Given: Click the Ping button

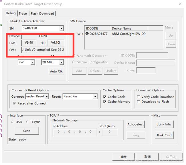Looking at the screenshot, I should point(136,135).
